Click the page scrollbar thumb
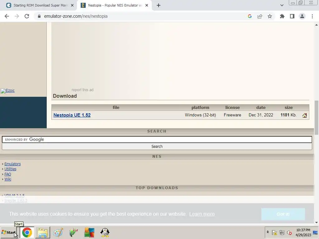Image resolution: width=319 pixels, height=239 pixels. pyautogui.click(x=317, y=117)
